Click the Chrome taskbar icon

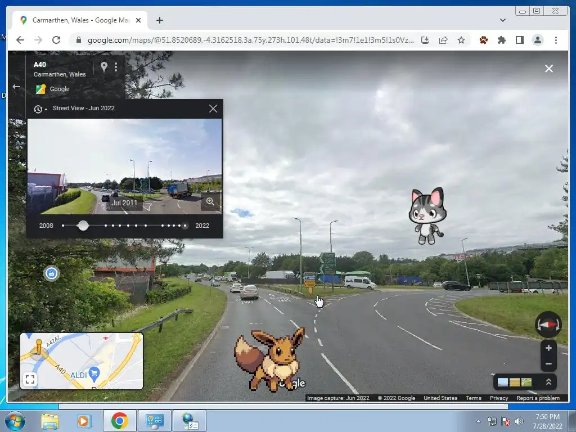coord(119,421)
